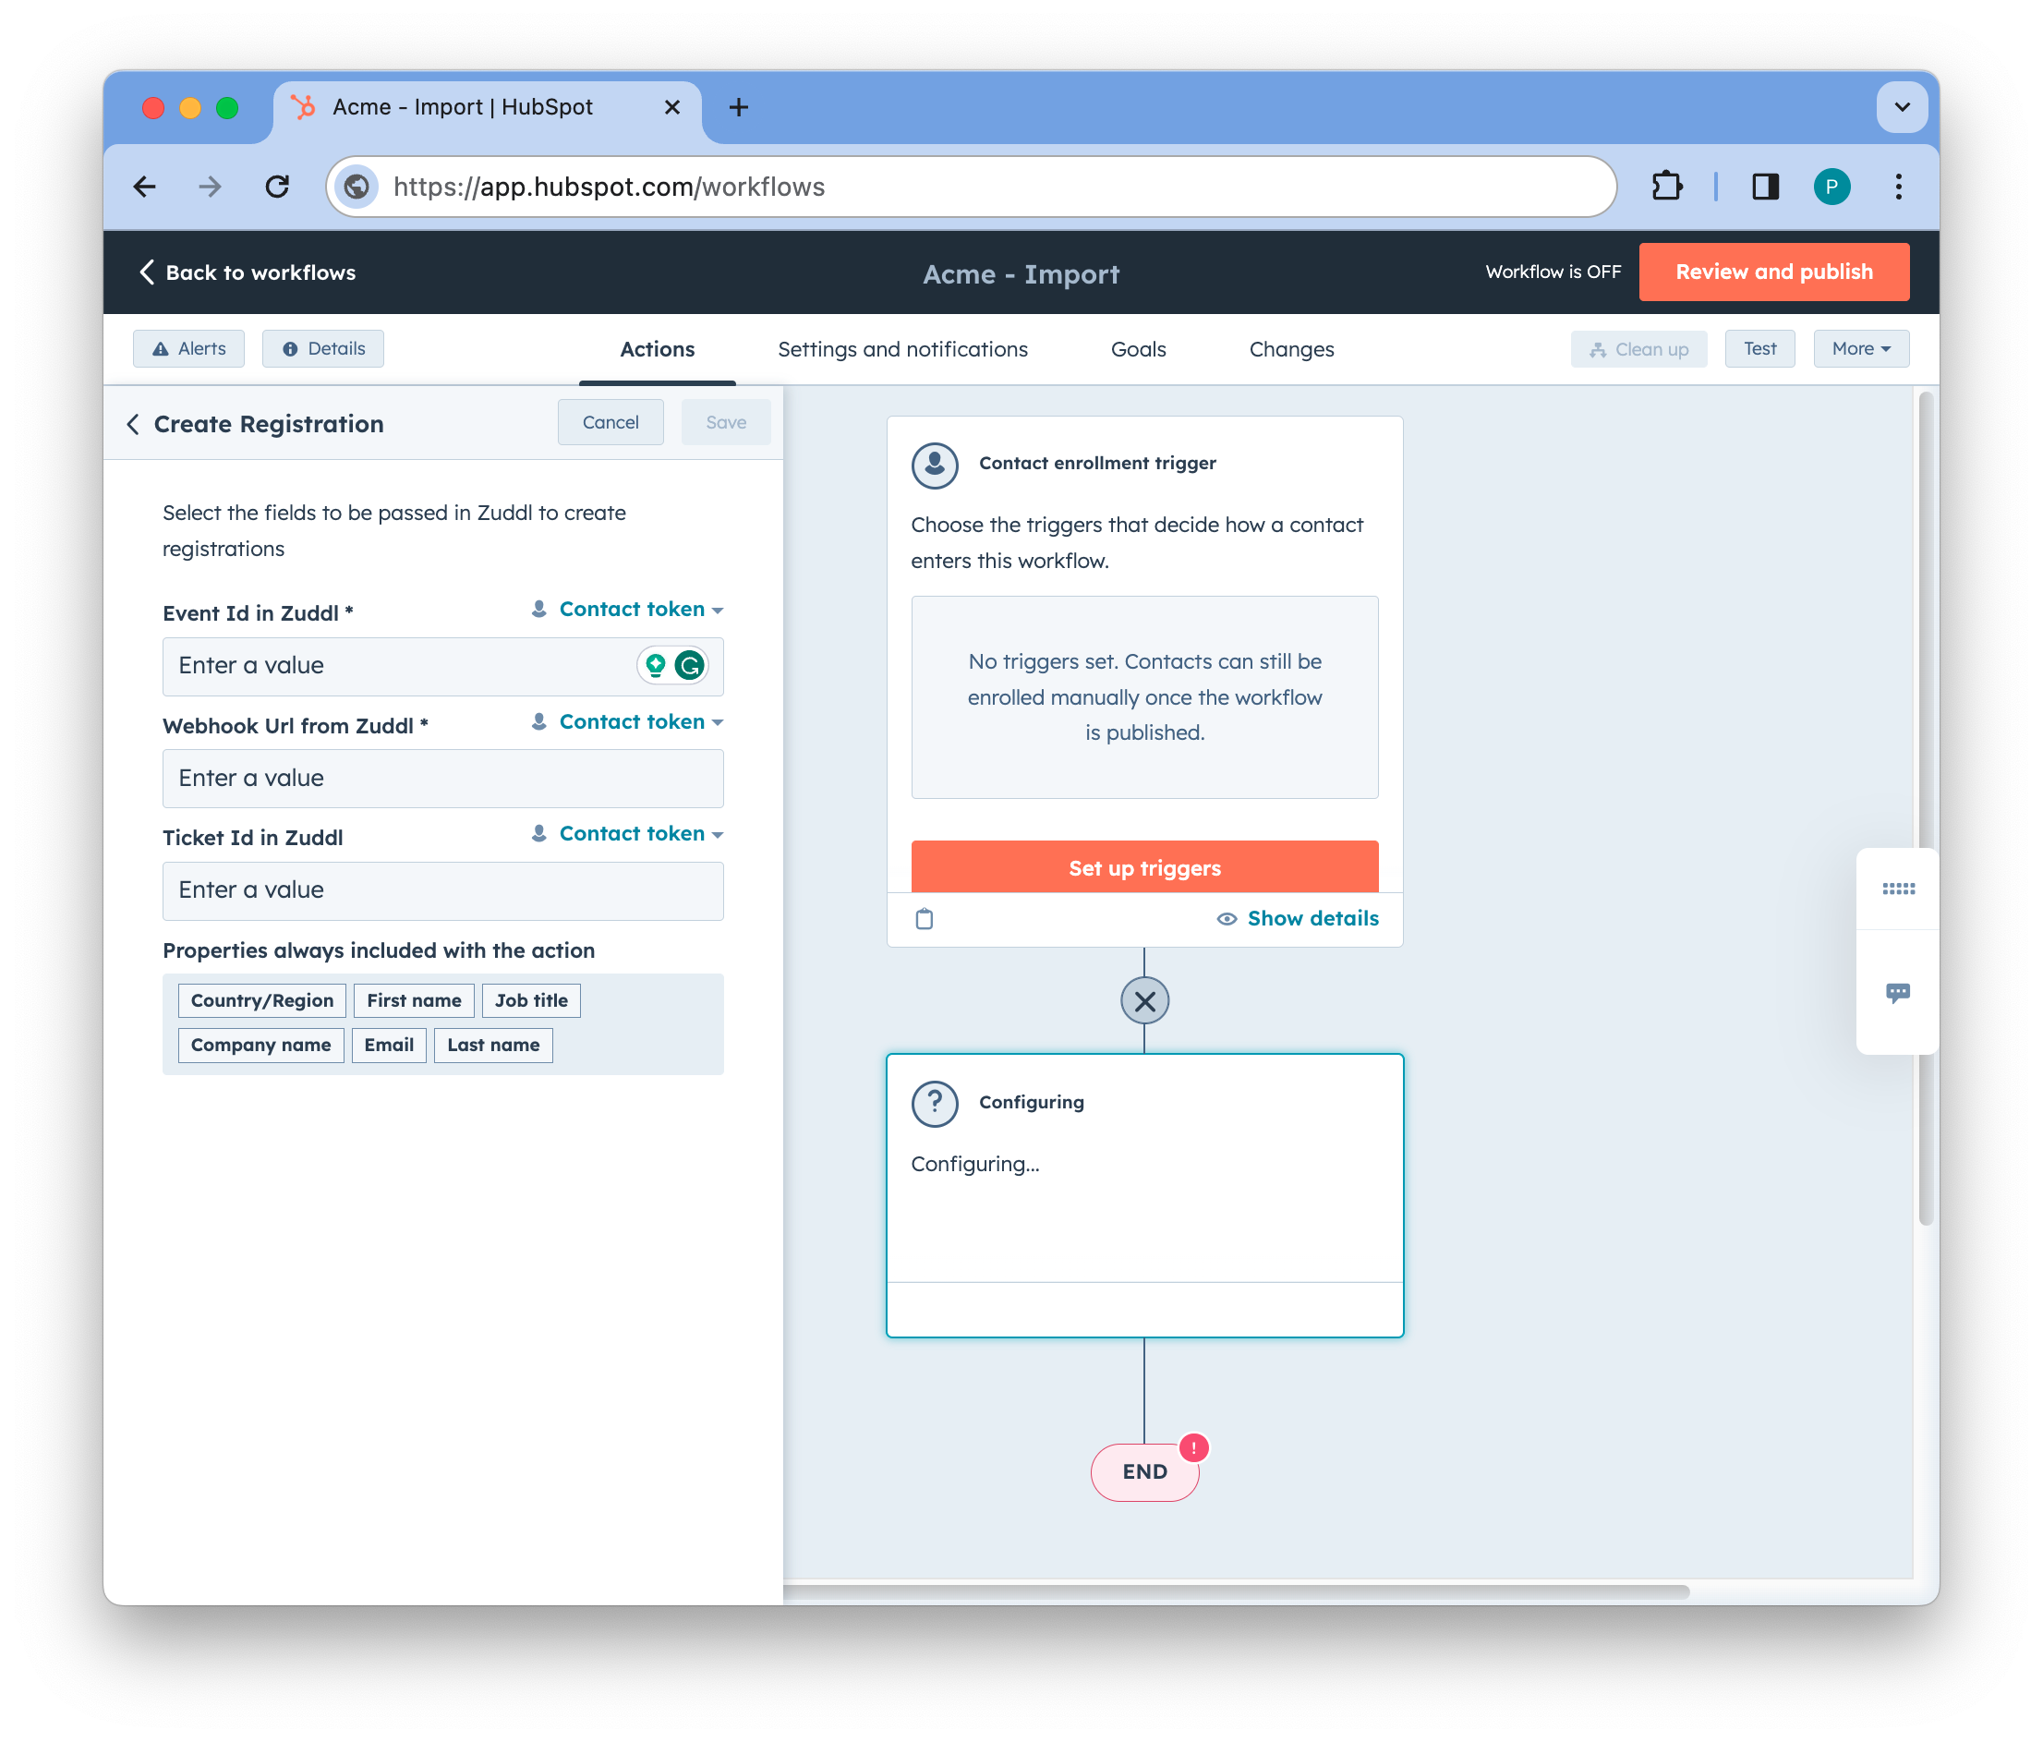This screenshot has width=2043, height=1742.
Task: Reload the page
Action: (277, 187)
